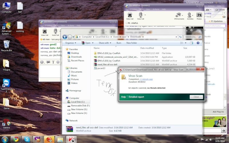Screen dimensions: 229x143
Task: Adjust the system volume tray icon
Action: coord(211,140)
